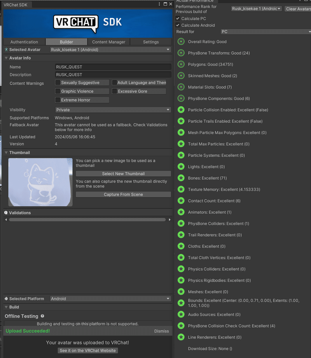The width and height of the screenshot is (311, 358).
Task: Click the Validations info icon
Action: tap(6, 212)
